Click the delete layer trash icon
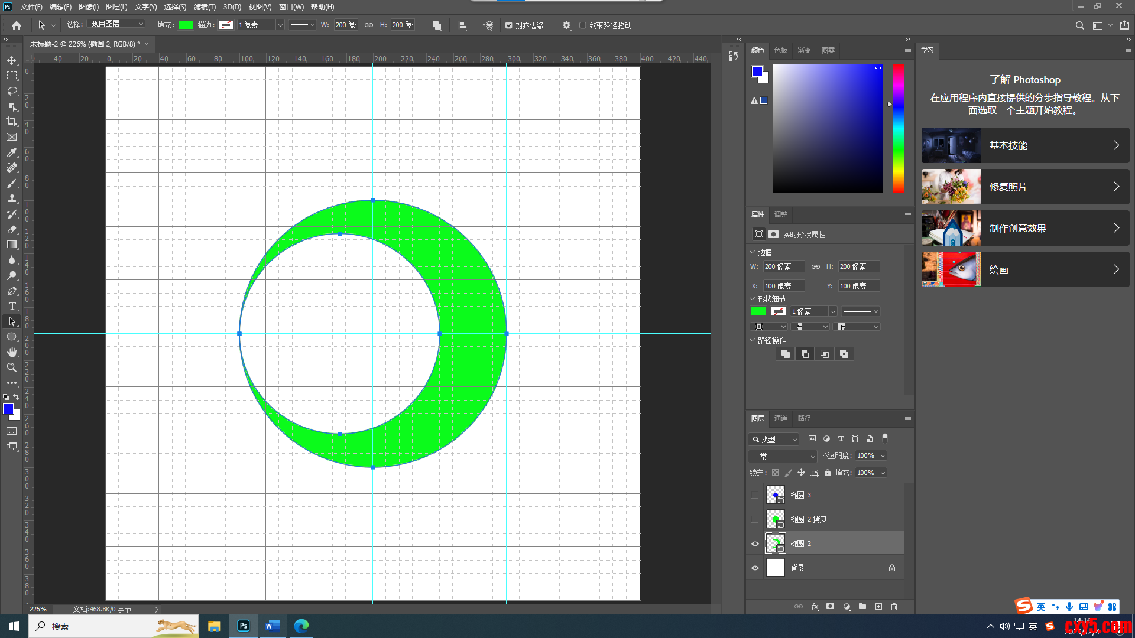The image size is (1135, 638). tap(894, 607)
